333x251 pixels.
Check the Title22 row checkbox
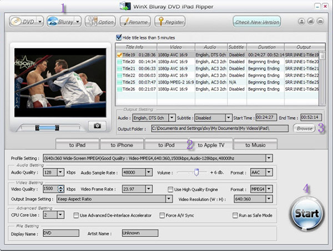(x=119, y=75)
